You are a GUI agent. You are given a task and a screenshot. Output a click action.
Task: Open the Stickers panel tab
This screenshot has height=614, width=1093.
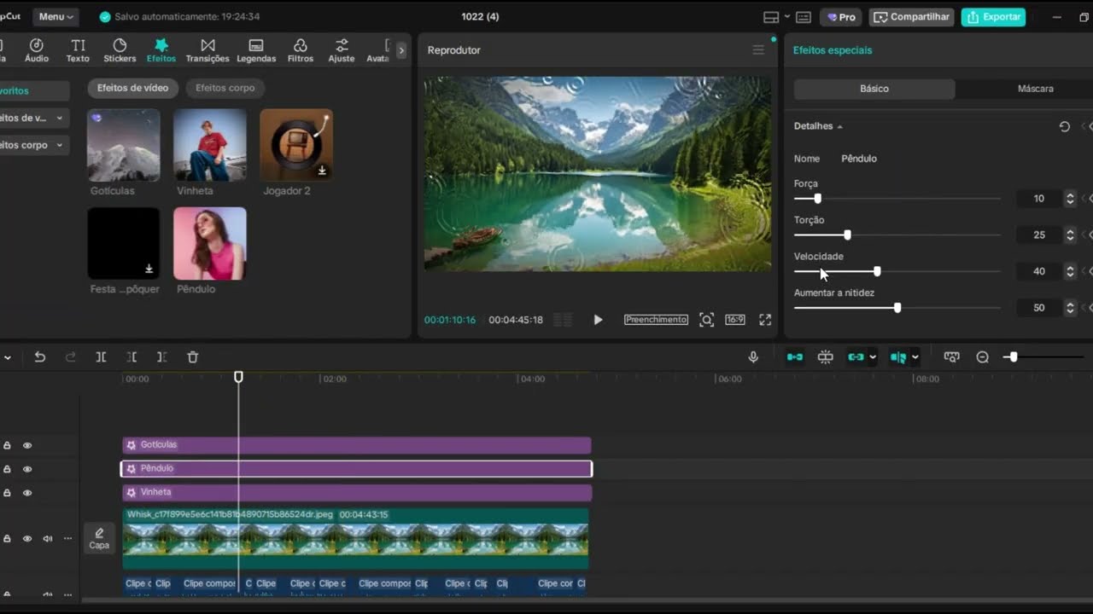pos(120,50)
